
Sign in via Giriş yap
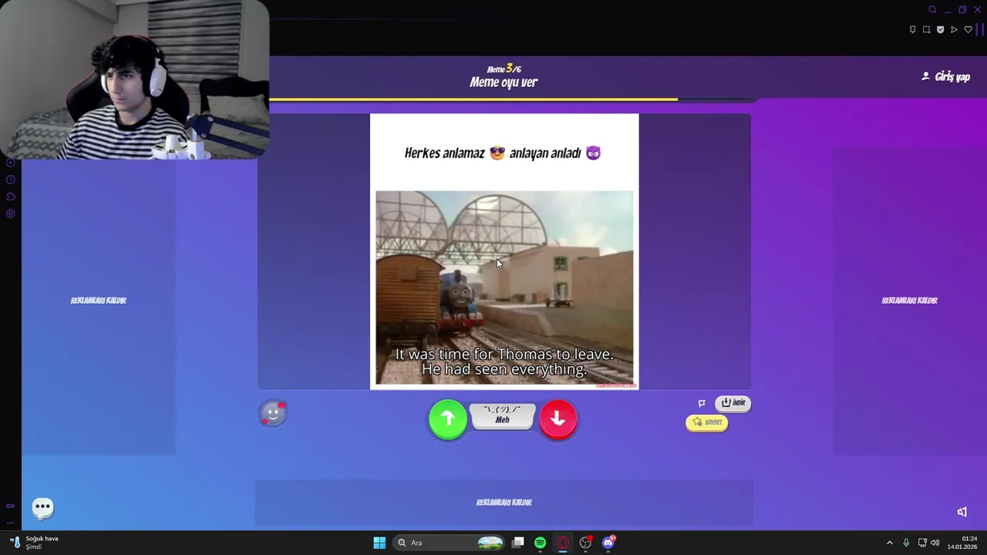click(945, 76)
